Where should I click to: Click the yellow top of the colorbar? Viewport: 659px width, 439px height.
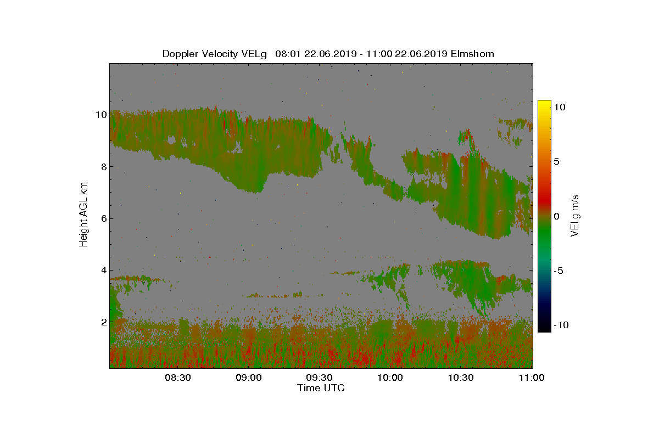point(544,104)
